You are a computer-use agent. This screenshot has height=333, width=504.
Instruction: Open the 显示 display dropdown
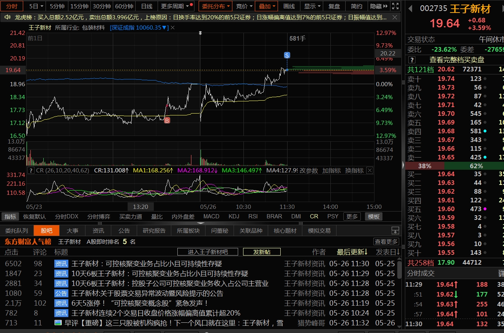[312, 6]
